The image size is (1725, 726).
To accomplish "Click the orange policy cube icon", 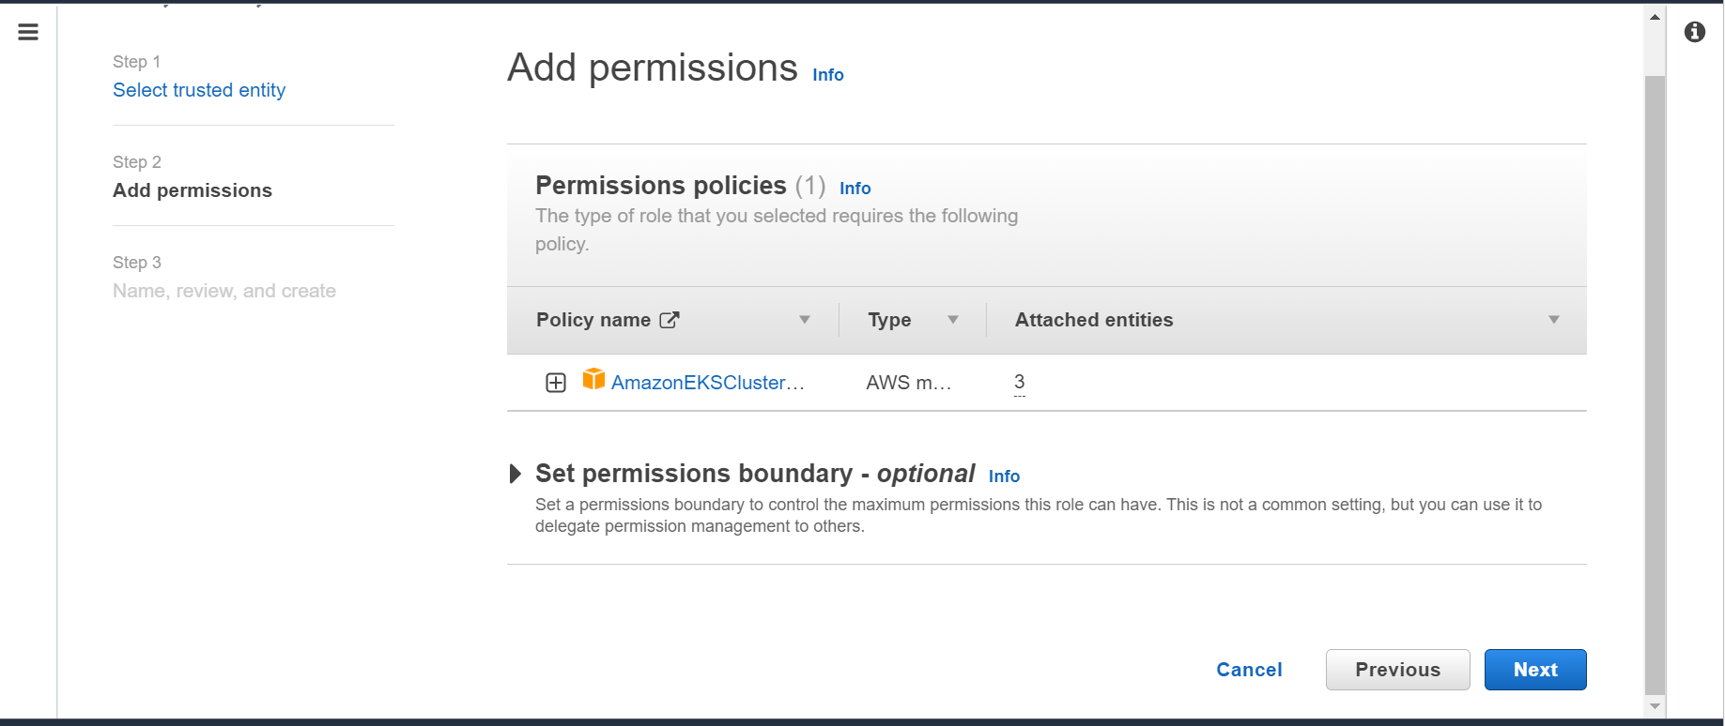I will (x=593, y=379).
